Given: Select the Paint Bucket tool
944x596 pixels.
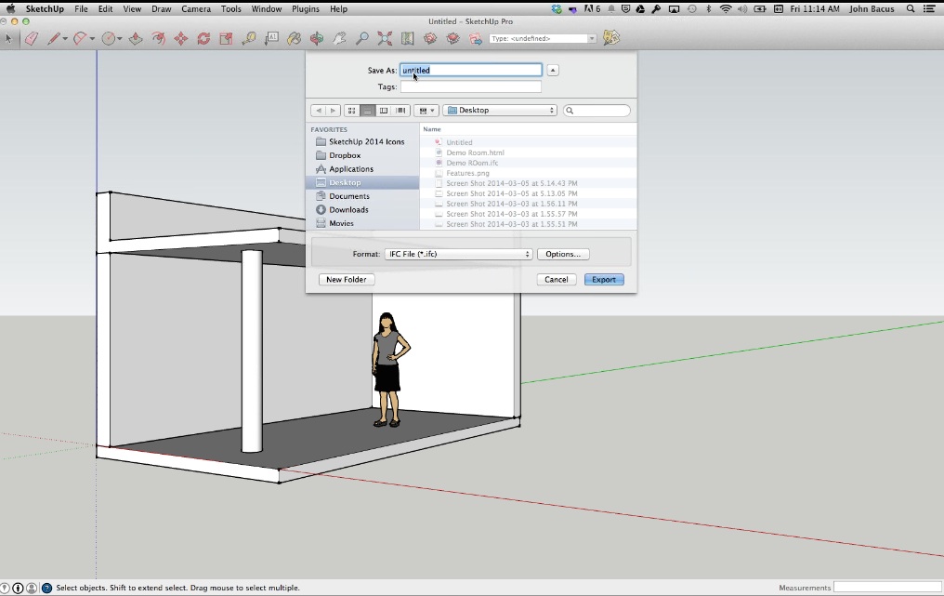Looking at the screenshot, I should (294, 38).
